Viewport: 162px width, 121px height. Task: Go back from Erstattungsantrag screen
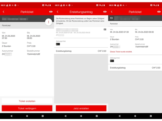[57, 12]
